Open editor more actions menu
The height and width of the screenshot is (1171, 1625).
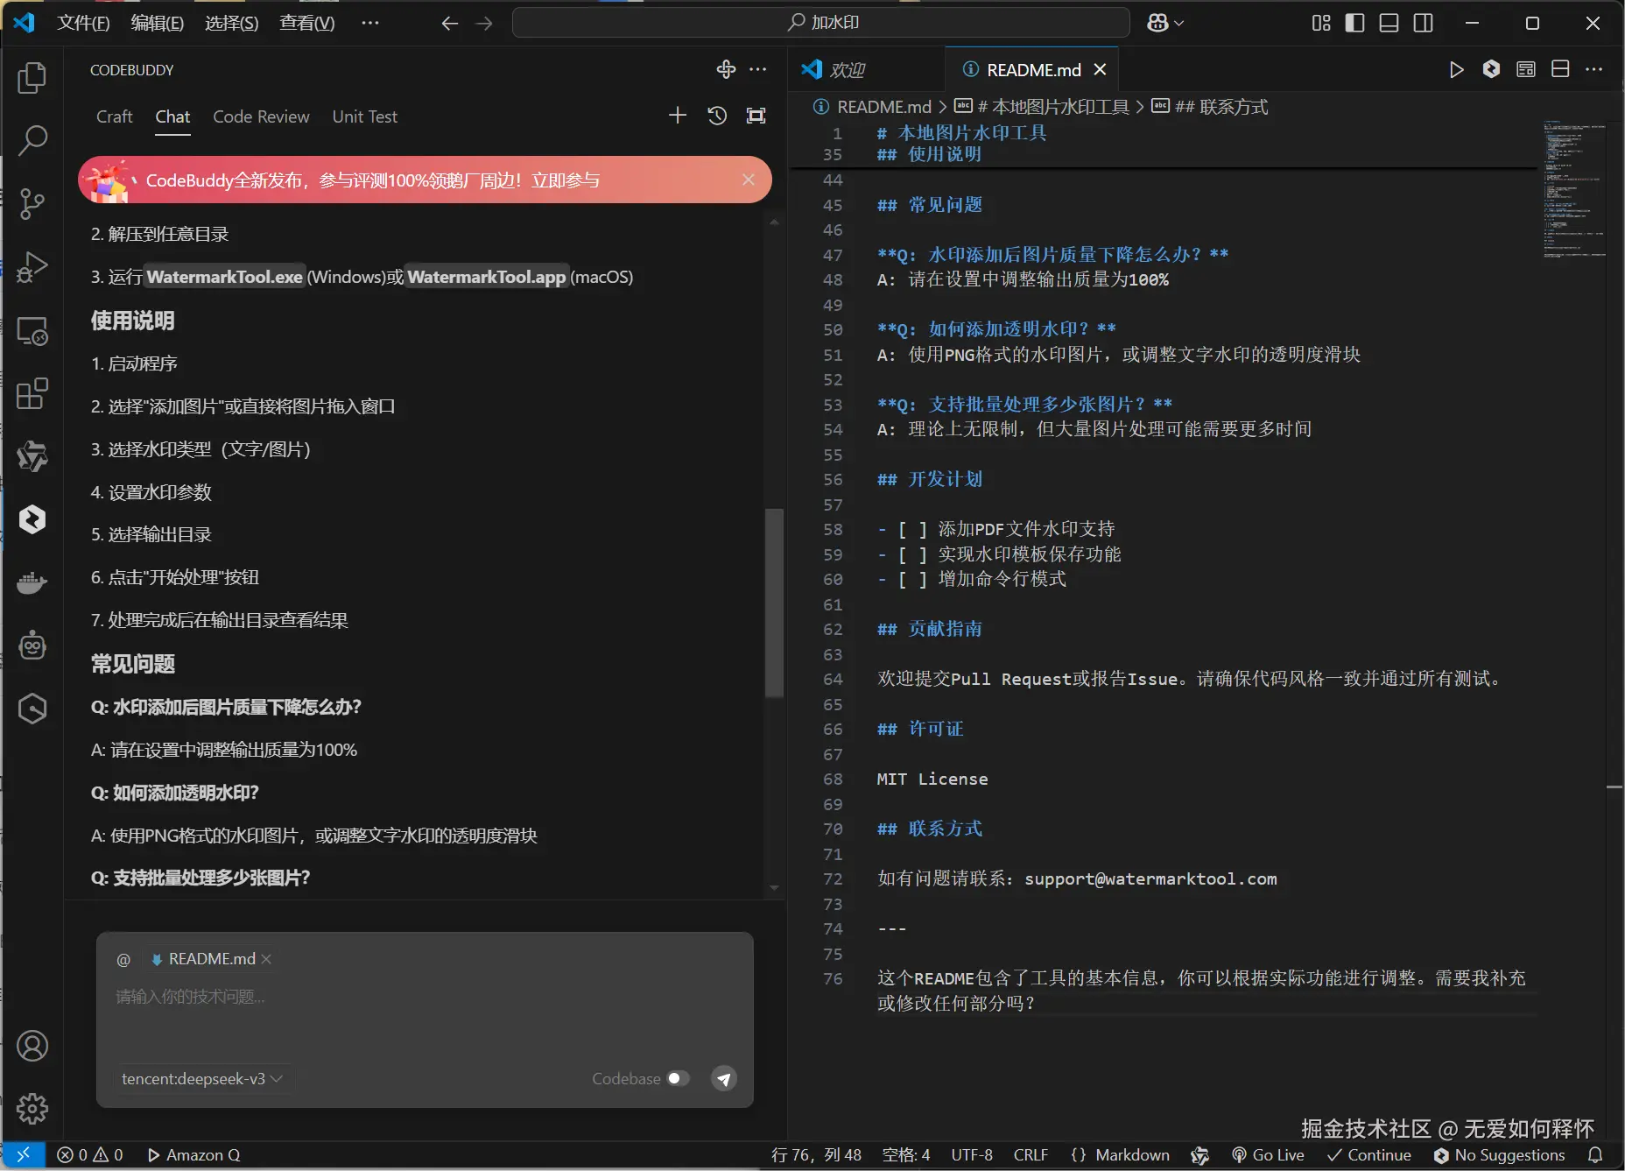pyautogui.click(x=1594, y=69)
